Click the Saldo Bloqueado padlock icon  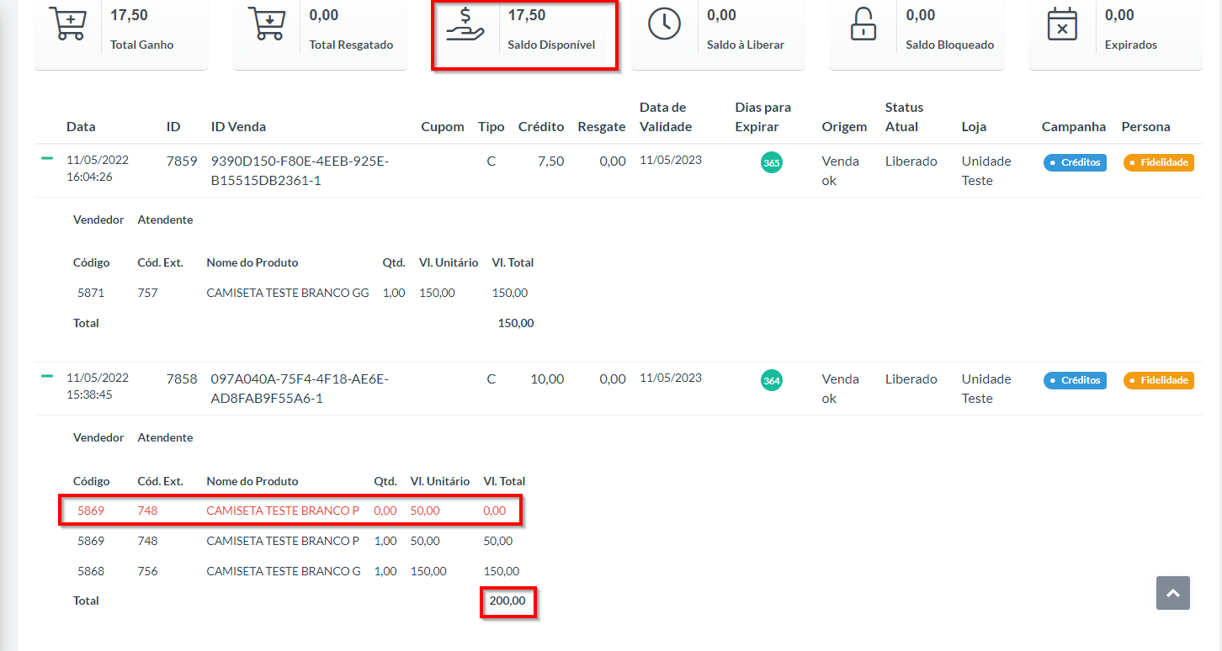863,24
